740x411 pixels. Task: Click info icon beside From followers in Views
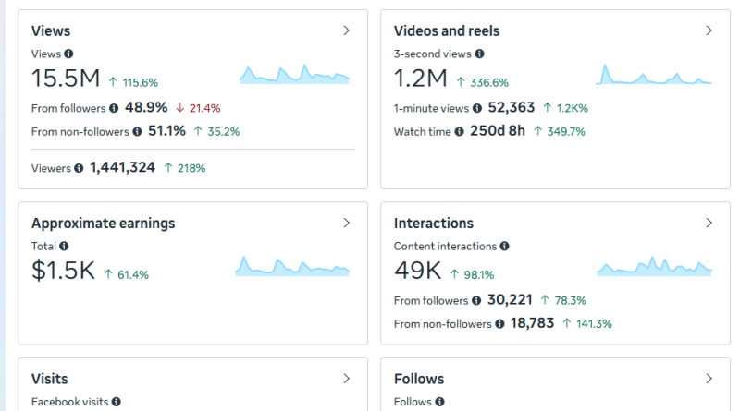(114, 108)
